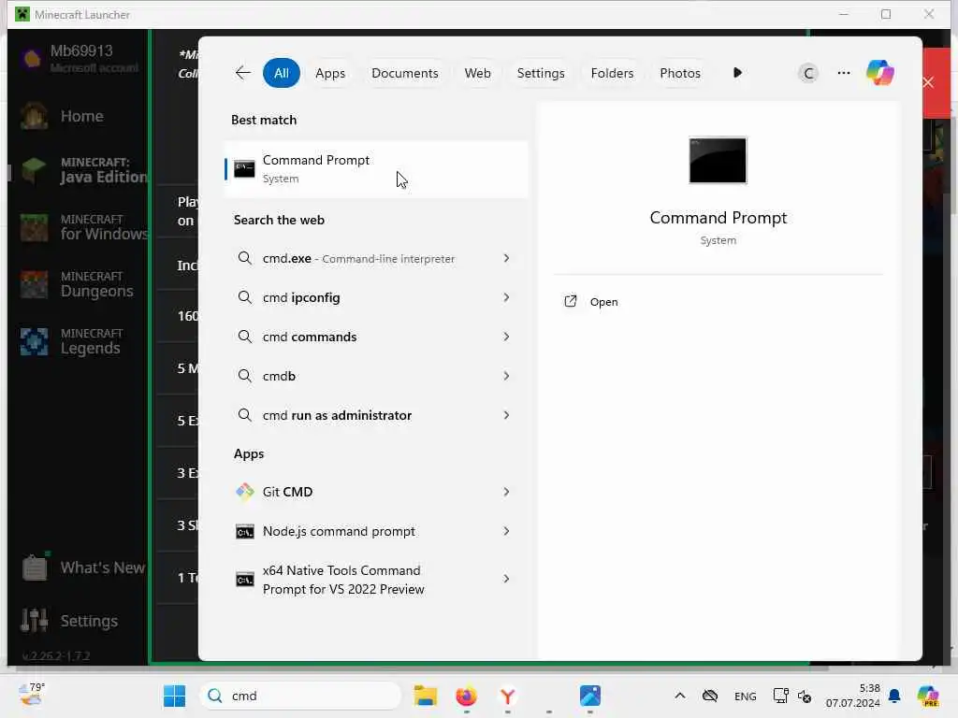Expand the Git CMD chevron

[x=506, y=492]
